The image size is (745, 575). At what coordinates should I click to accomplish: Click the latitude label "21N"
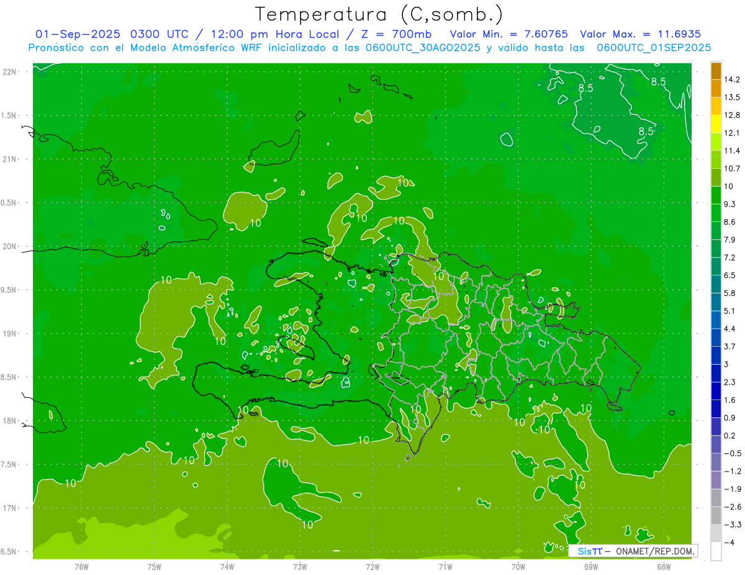point(10,159)
